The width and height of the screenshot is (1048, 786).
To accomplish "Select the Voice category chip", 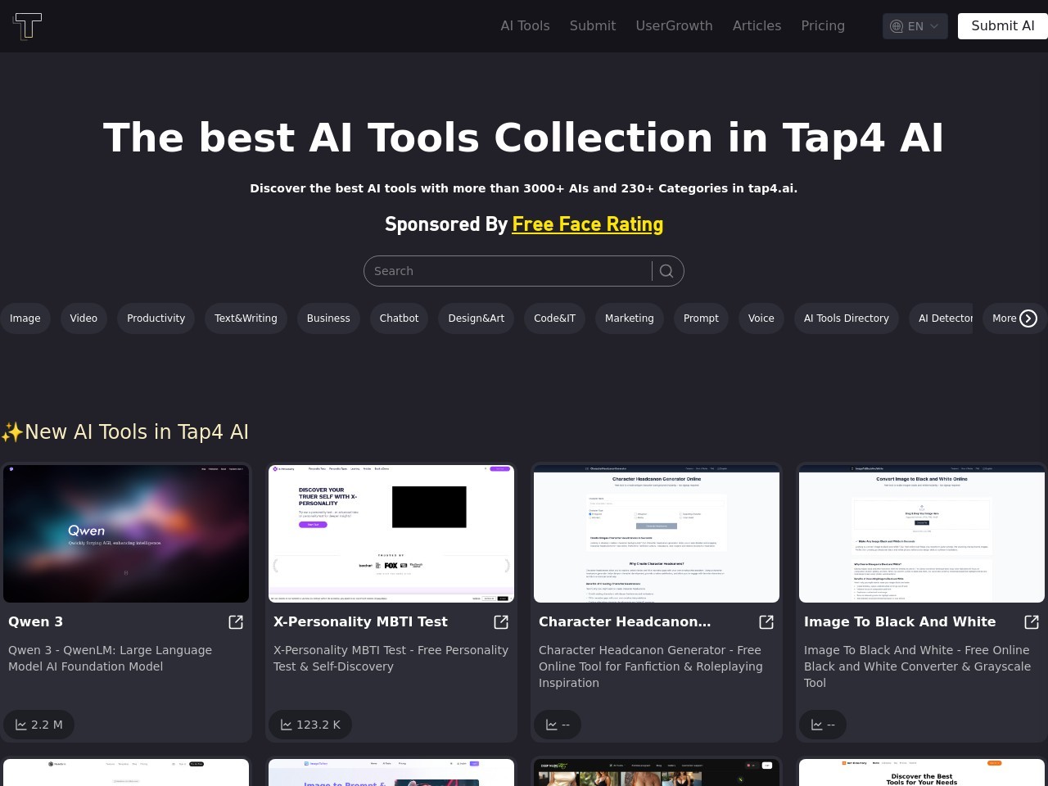I will [761, 318].
